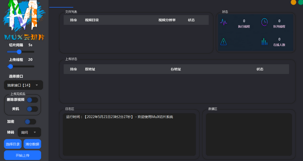Click the warning triangle status icon

point(223,41)
